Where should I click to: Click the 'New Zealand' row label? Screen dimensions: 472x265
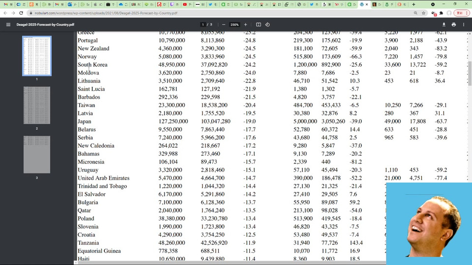pyautogui.click(x=93, y=49)
